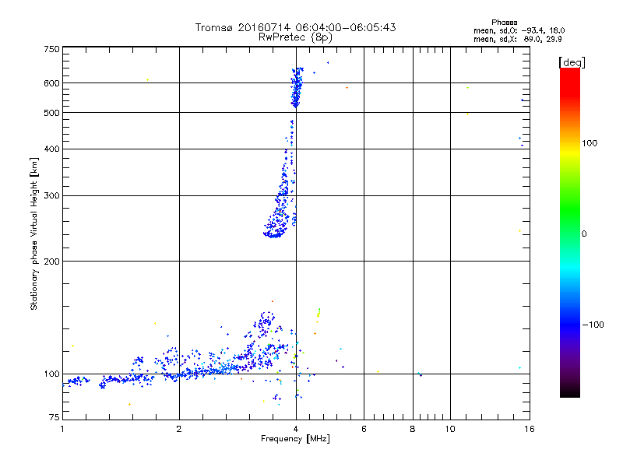This screenshot has height=467, width=623.
Task: Click the x-axis tick label '4'
Action: pos(296,429)
